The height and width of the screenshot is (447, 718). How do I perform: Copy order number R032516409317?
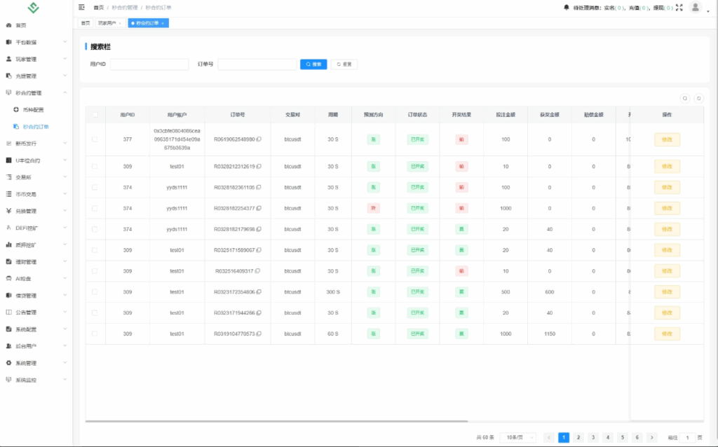(x=257, y=271)
